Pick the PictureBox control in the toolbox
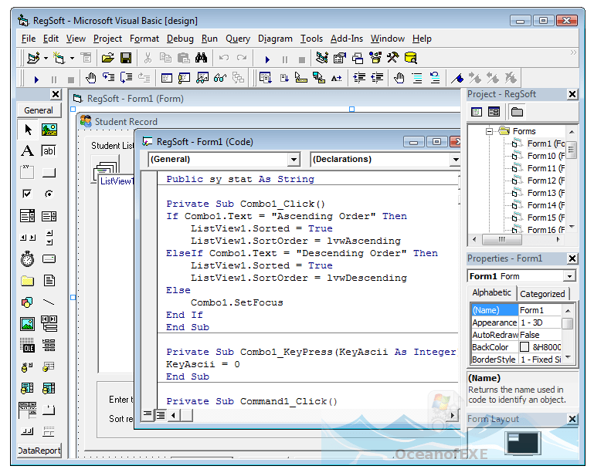 pos(49,130)
